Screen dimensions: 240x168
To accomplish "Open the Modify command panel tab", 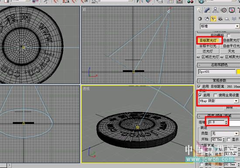I will pyautogui.click(x=207, y=10).
